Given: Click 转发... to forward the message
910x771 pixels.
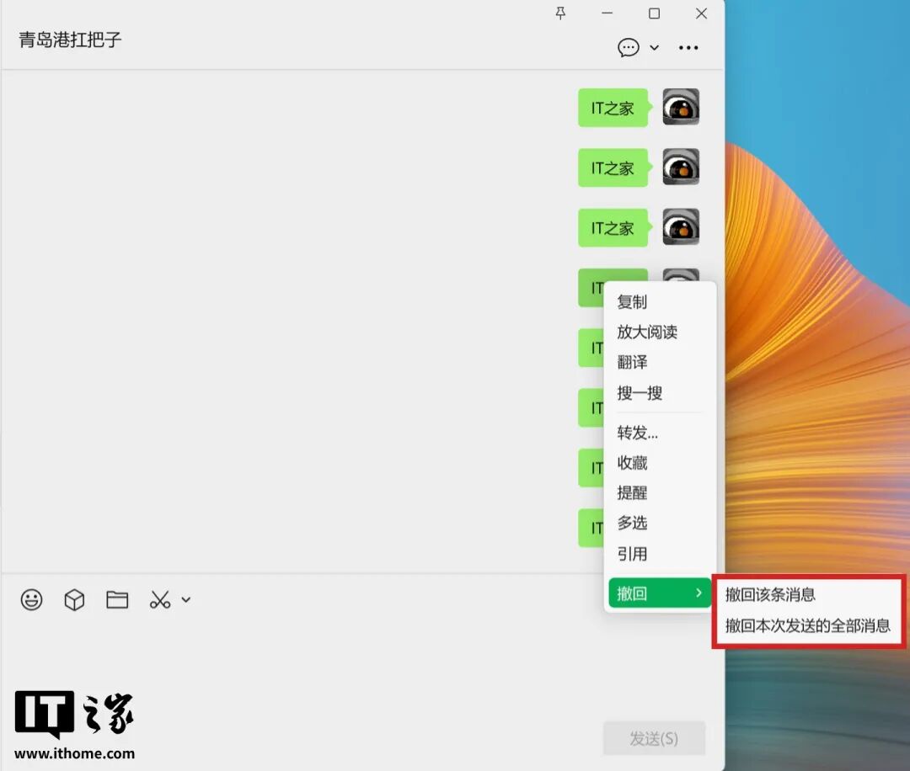Looking at the screenshot, I should point(638,433).
